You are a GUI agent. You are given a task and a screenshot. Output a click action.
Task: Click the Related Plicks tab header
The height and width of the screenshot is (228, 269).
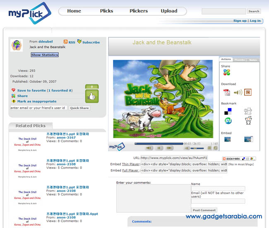coord(31,126)
